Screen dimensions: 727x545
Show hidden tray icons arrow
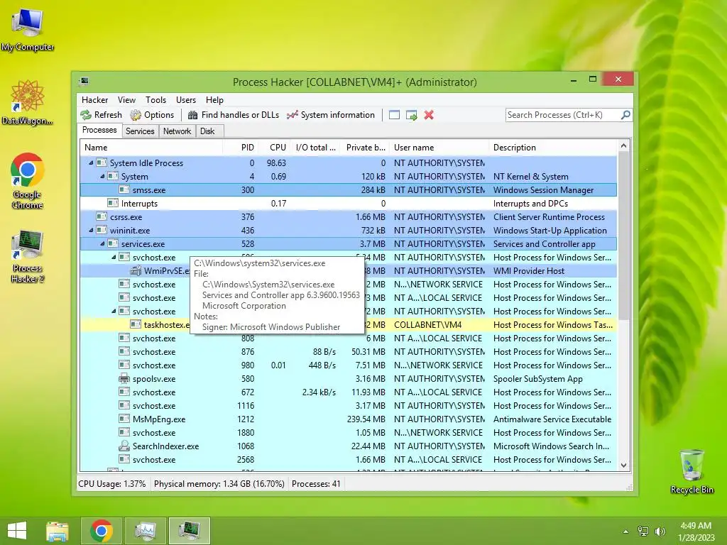625,531
